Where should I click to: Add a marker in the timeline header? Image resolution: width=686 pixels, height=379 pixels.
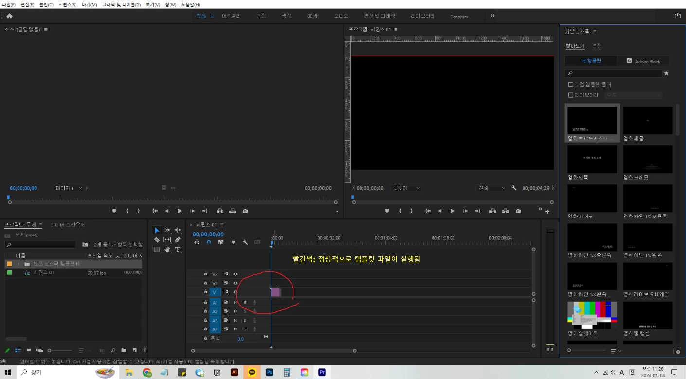click(233, 242)
